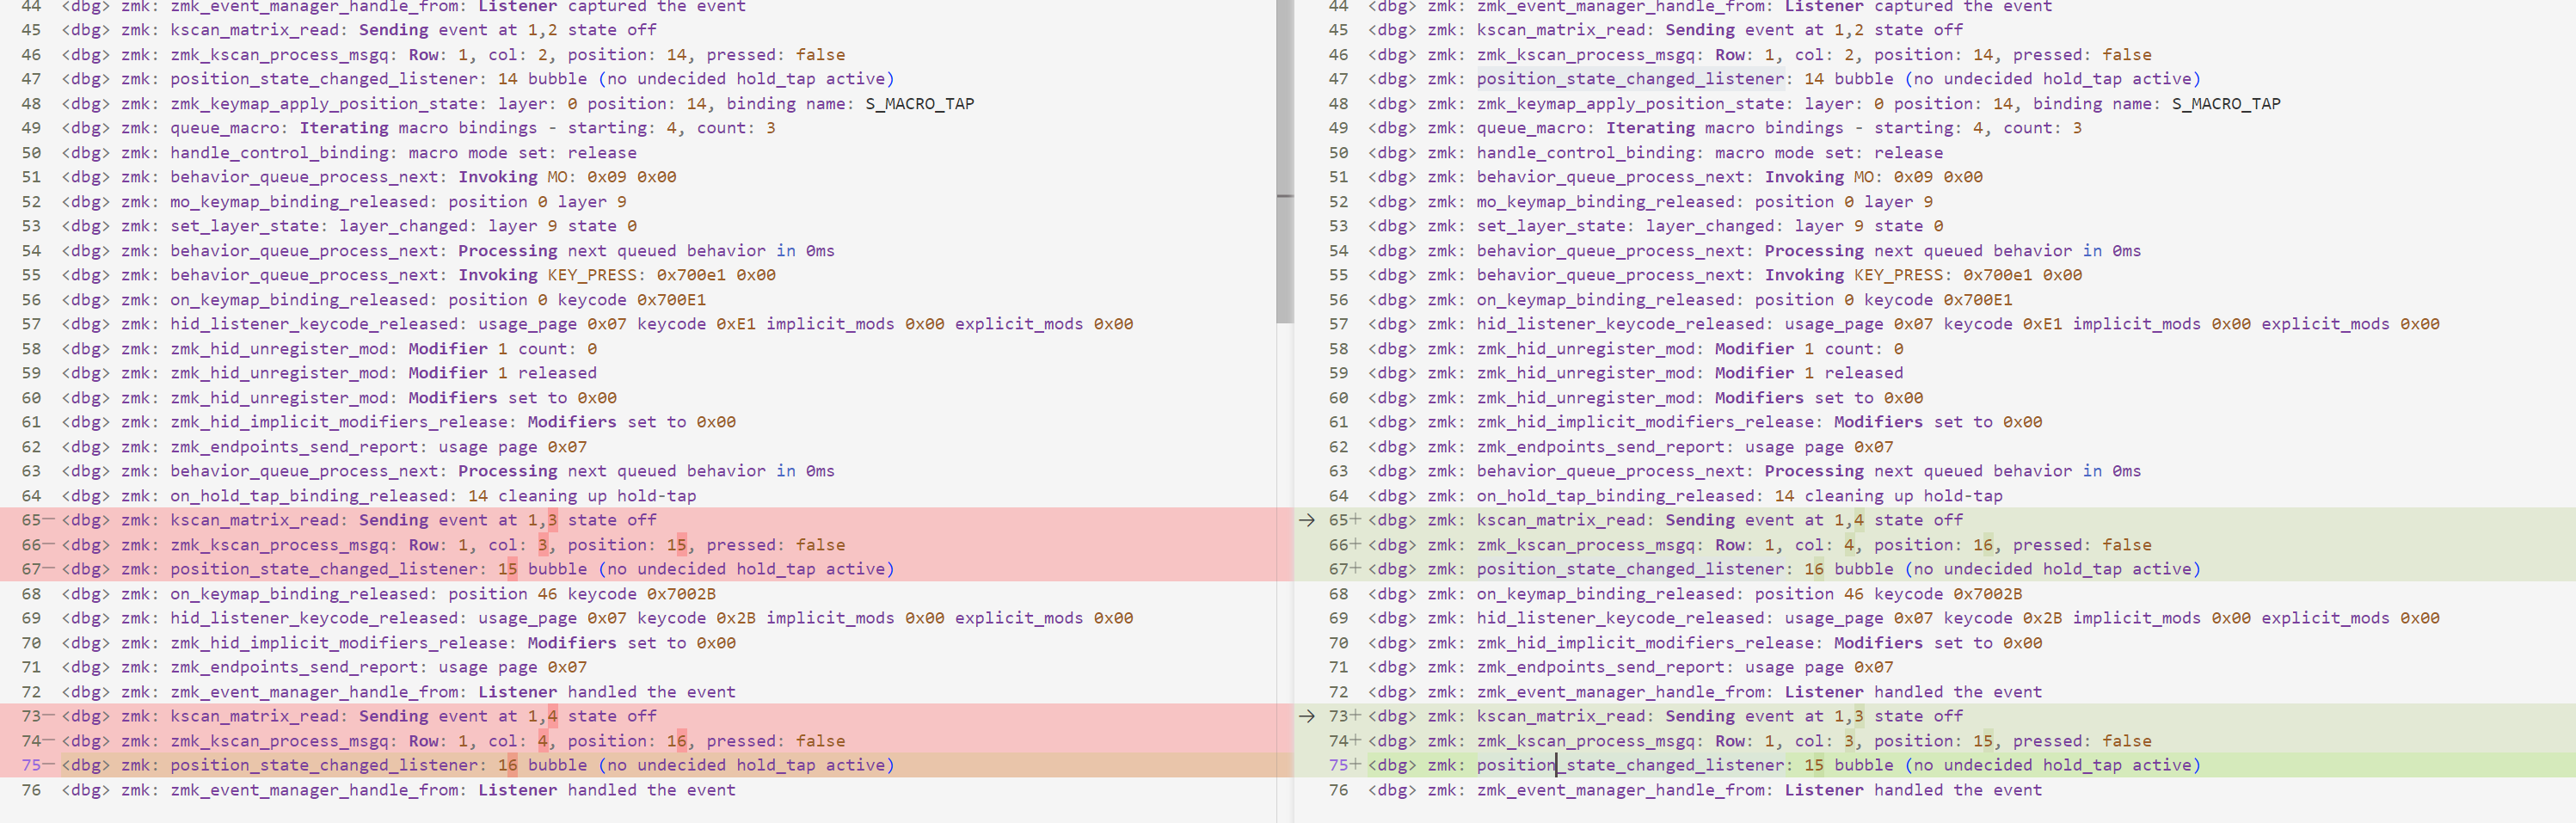Click 'Modifiers set to 0x00' on left line 70

(x=631, y=643)
